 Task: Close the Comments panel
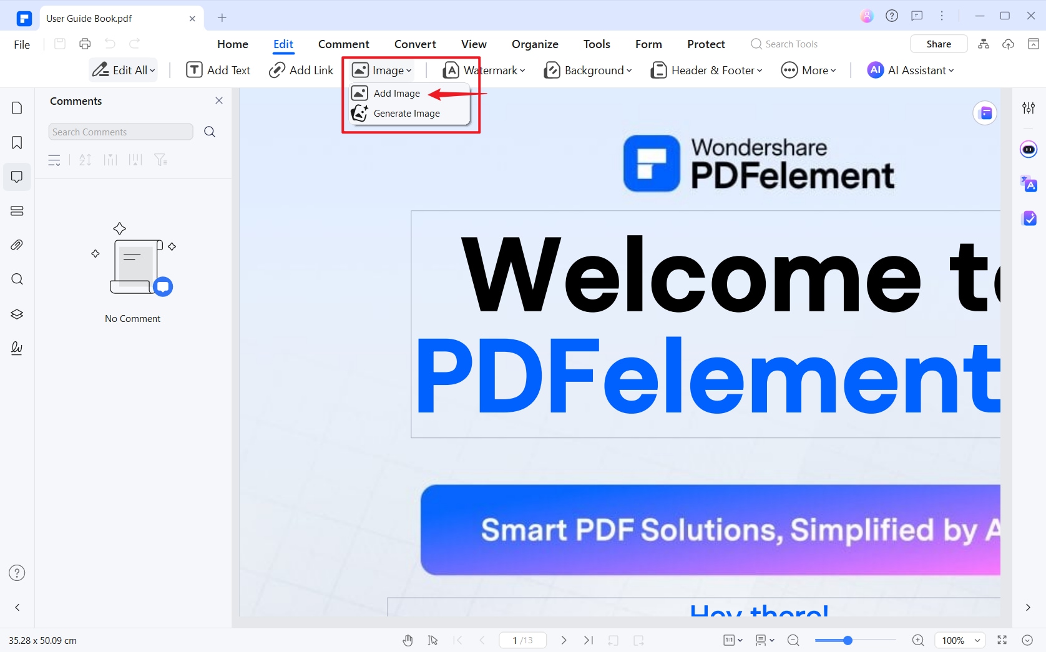coord(219,100)
